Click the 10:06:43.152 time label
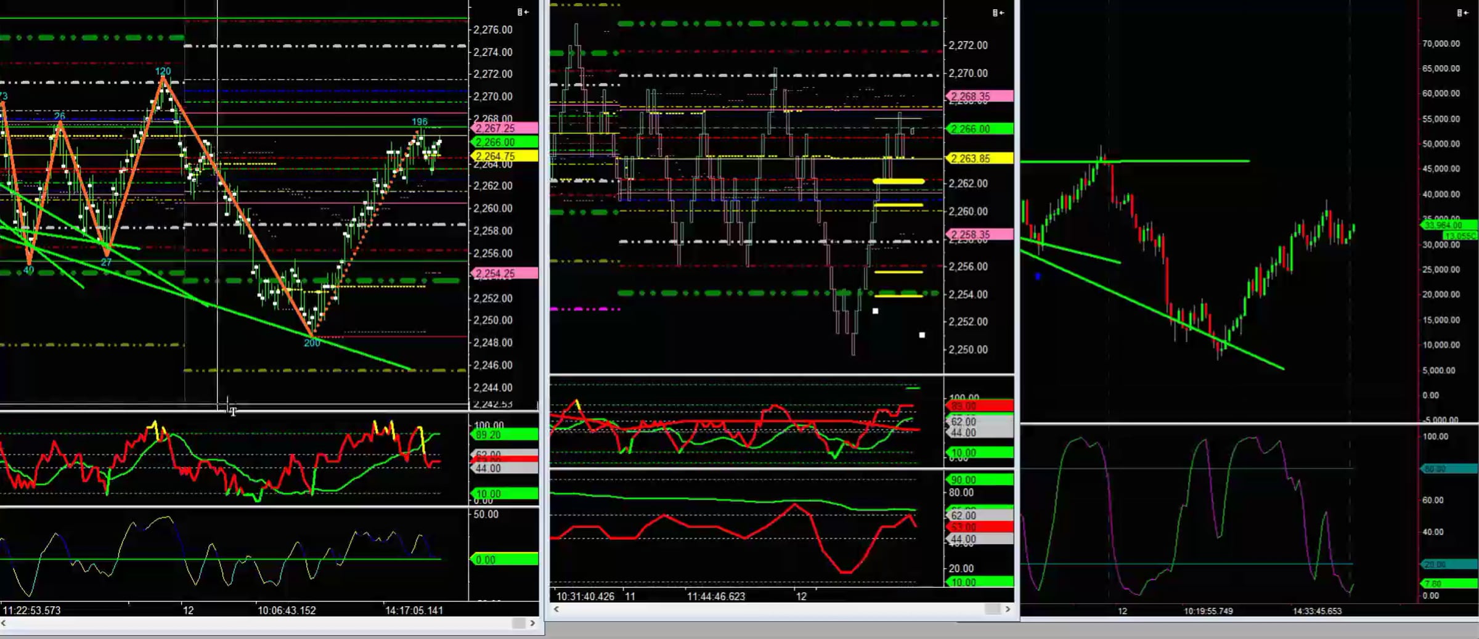This screenshot has width=1479, height=639. (287, 610)
